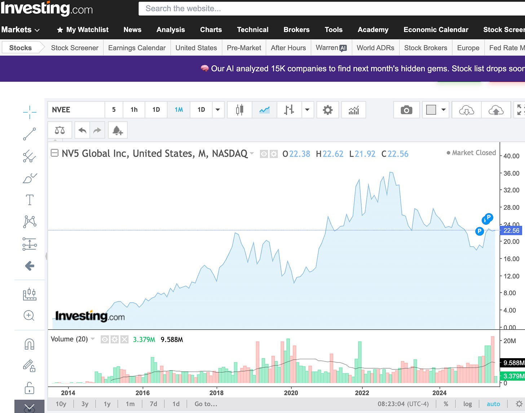525x413 pixels.
Task: Open the indicators panel
Action: (354, 110)
